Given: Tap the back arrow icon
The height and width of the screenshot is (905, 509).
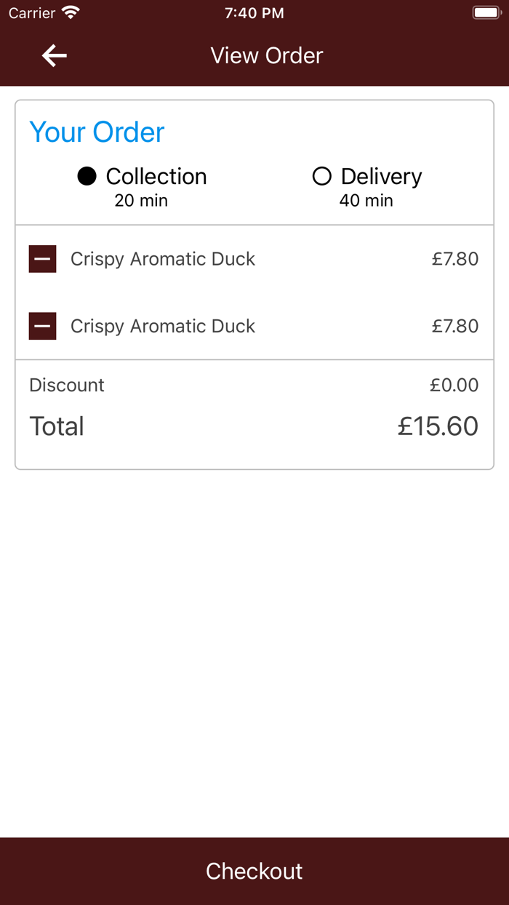Looking at the screenshot, I should (x=55, y=55).
